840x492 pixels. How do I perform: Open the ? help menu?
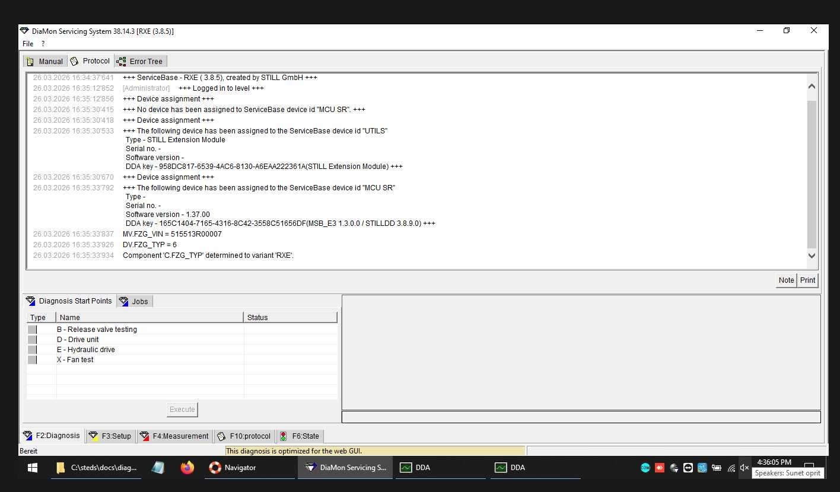point(43,44)
